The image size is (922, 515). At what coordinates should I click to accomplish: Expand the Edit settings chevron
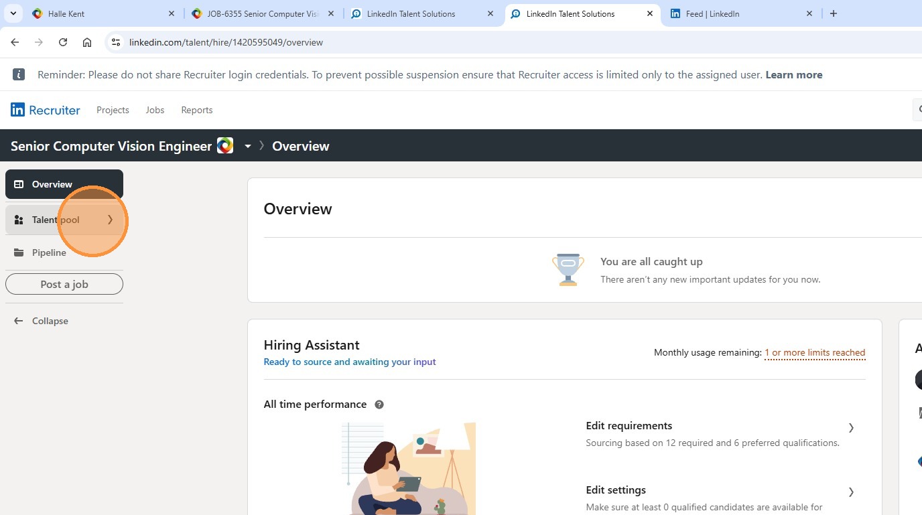(x=852, y=492)
